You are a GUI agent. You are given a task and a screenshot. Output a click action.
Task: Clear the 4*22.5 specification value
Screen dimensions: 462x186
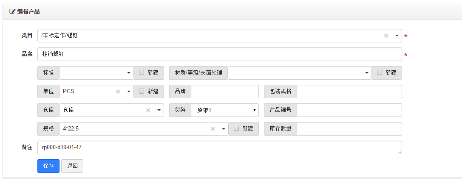click(x=213, y=129)
